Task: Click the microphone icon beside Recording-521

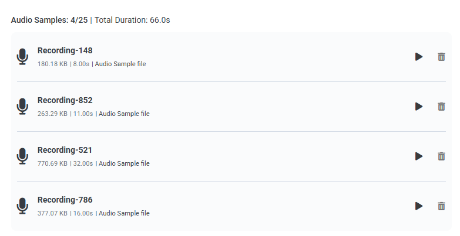Action: pos(22,156)
